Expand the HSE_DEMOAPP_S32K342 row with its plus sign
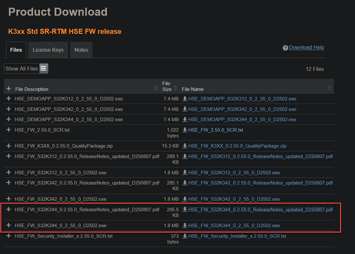 [9, 109]
